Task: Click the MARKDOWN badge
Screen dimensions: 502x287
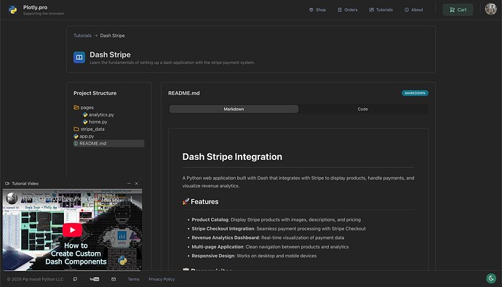Action: point(415,93)
